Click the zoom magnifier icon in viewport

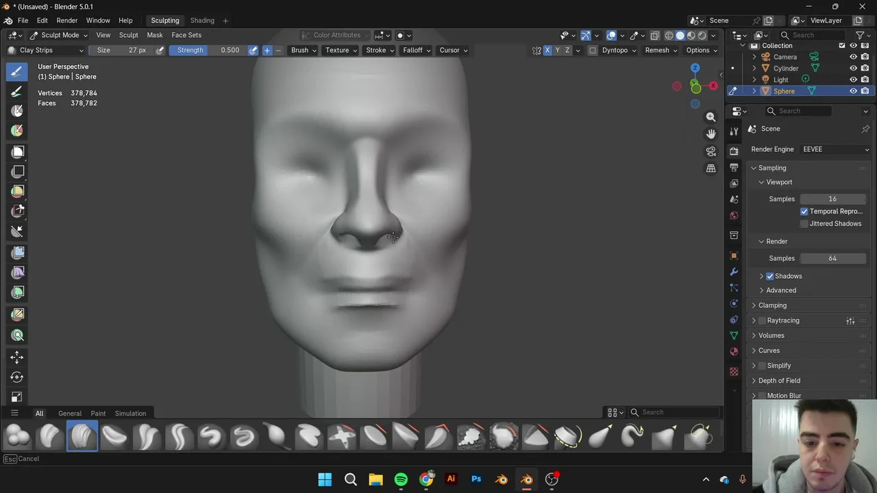click(711, 117)
